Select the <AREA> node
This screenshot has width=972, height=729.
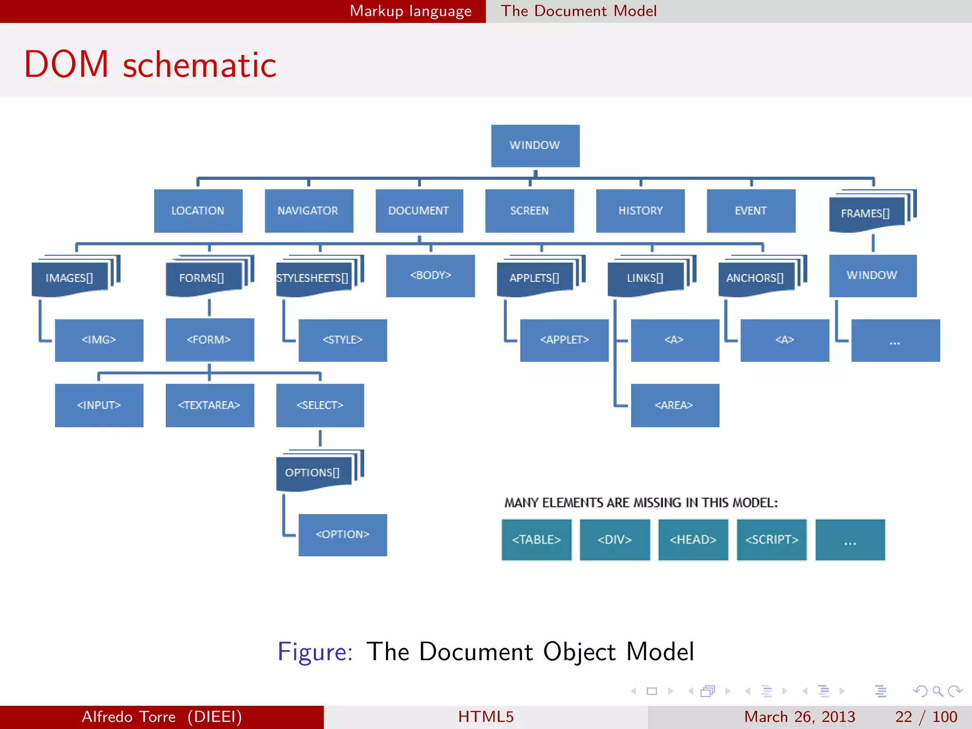pos(675,405)
